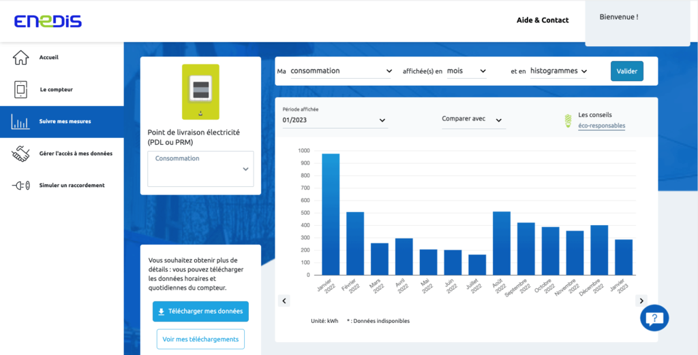Click the Décembre 2022 bar

point(599,250)
